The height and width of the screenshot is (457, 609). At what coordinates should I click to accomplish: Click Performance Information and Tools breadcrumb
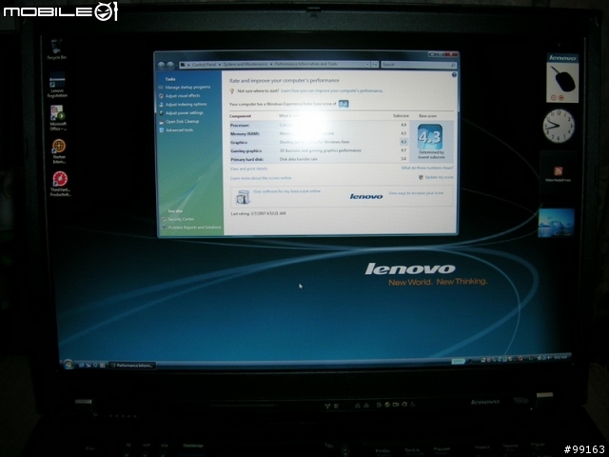[306, 64]
